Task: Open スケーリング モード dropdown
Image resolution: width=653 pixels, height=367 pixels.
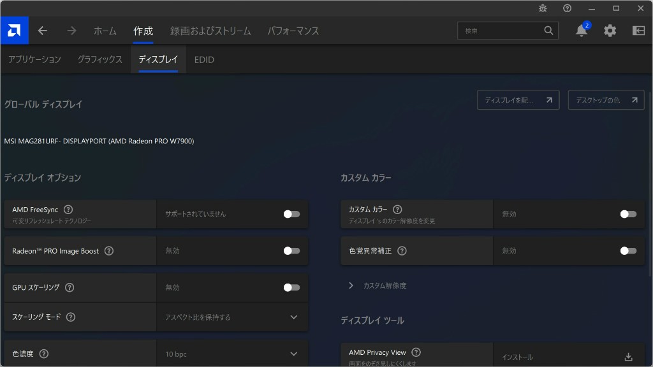Action: (232, 317)
